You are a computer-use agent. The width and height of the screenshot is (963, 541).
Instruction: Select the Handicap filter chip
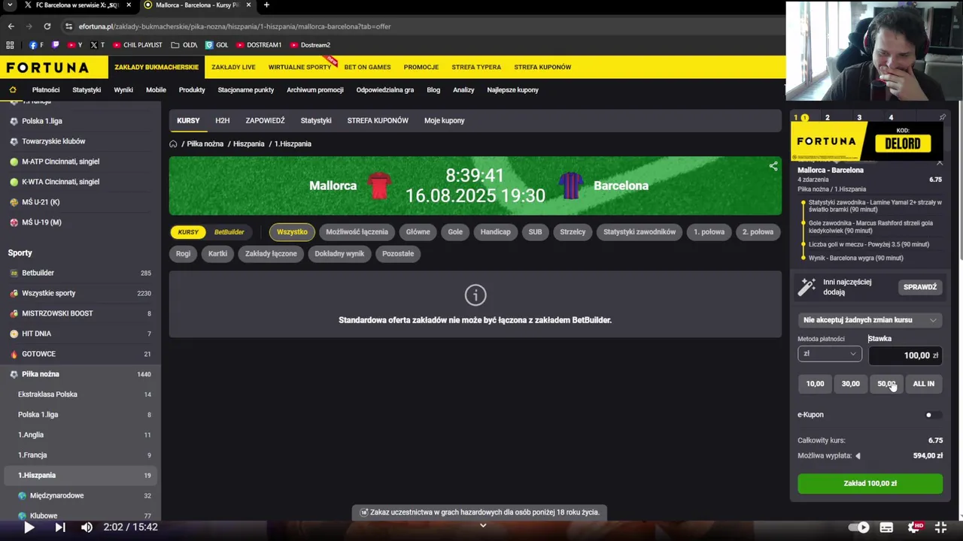pos(495,232)
